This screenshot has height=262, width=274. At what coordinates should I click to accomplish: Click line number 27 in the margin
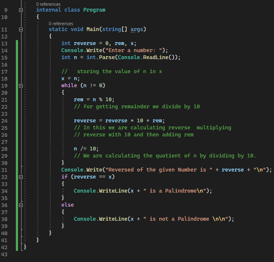pos(5,142)
